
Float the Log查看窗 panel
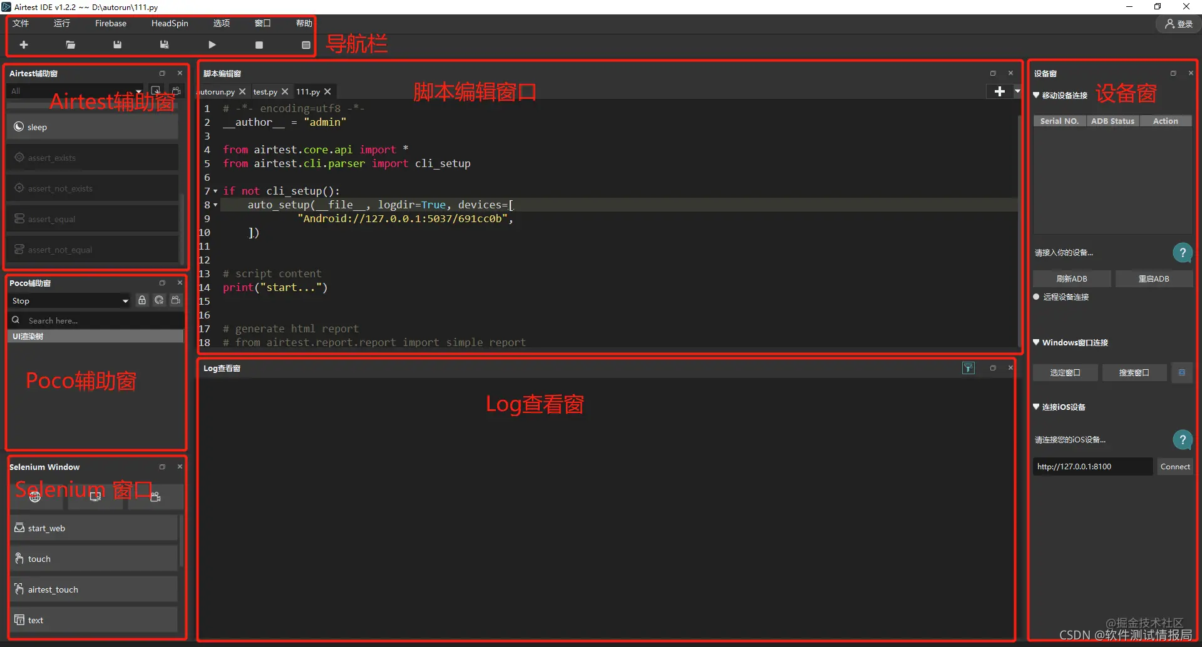(993, 368)
